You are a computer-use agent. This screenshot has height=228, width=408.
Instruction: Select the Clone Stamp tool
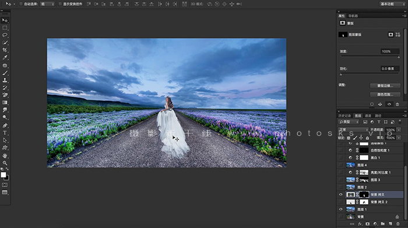5,80
